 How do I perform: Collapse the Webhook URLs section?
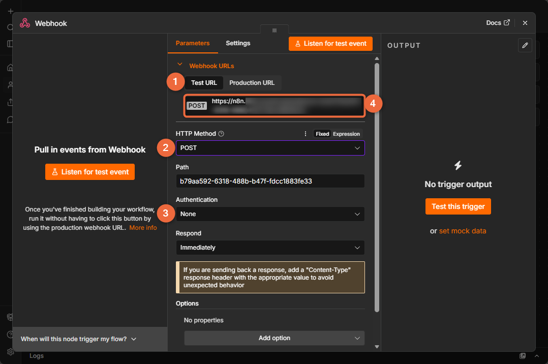click(x=180, y=65)
